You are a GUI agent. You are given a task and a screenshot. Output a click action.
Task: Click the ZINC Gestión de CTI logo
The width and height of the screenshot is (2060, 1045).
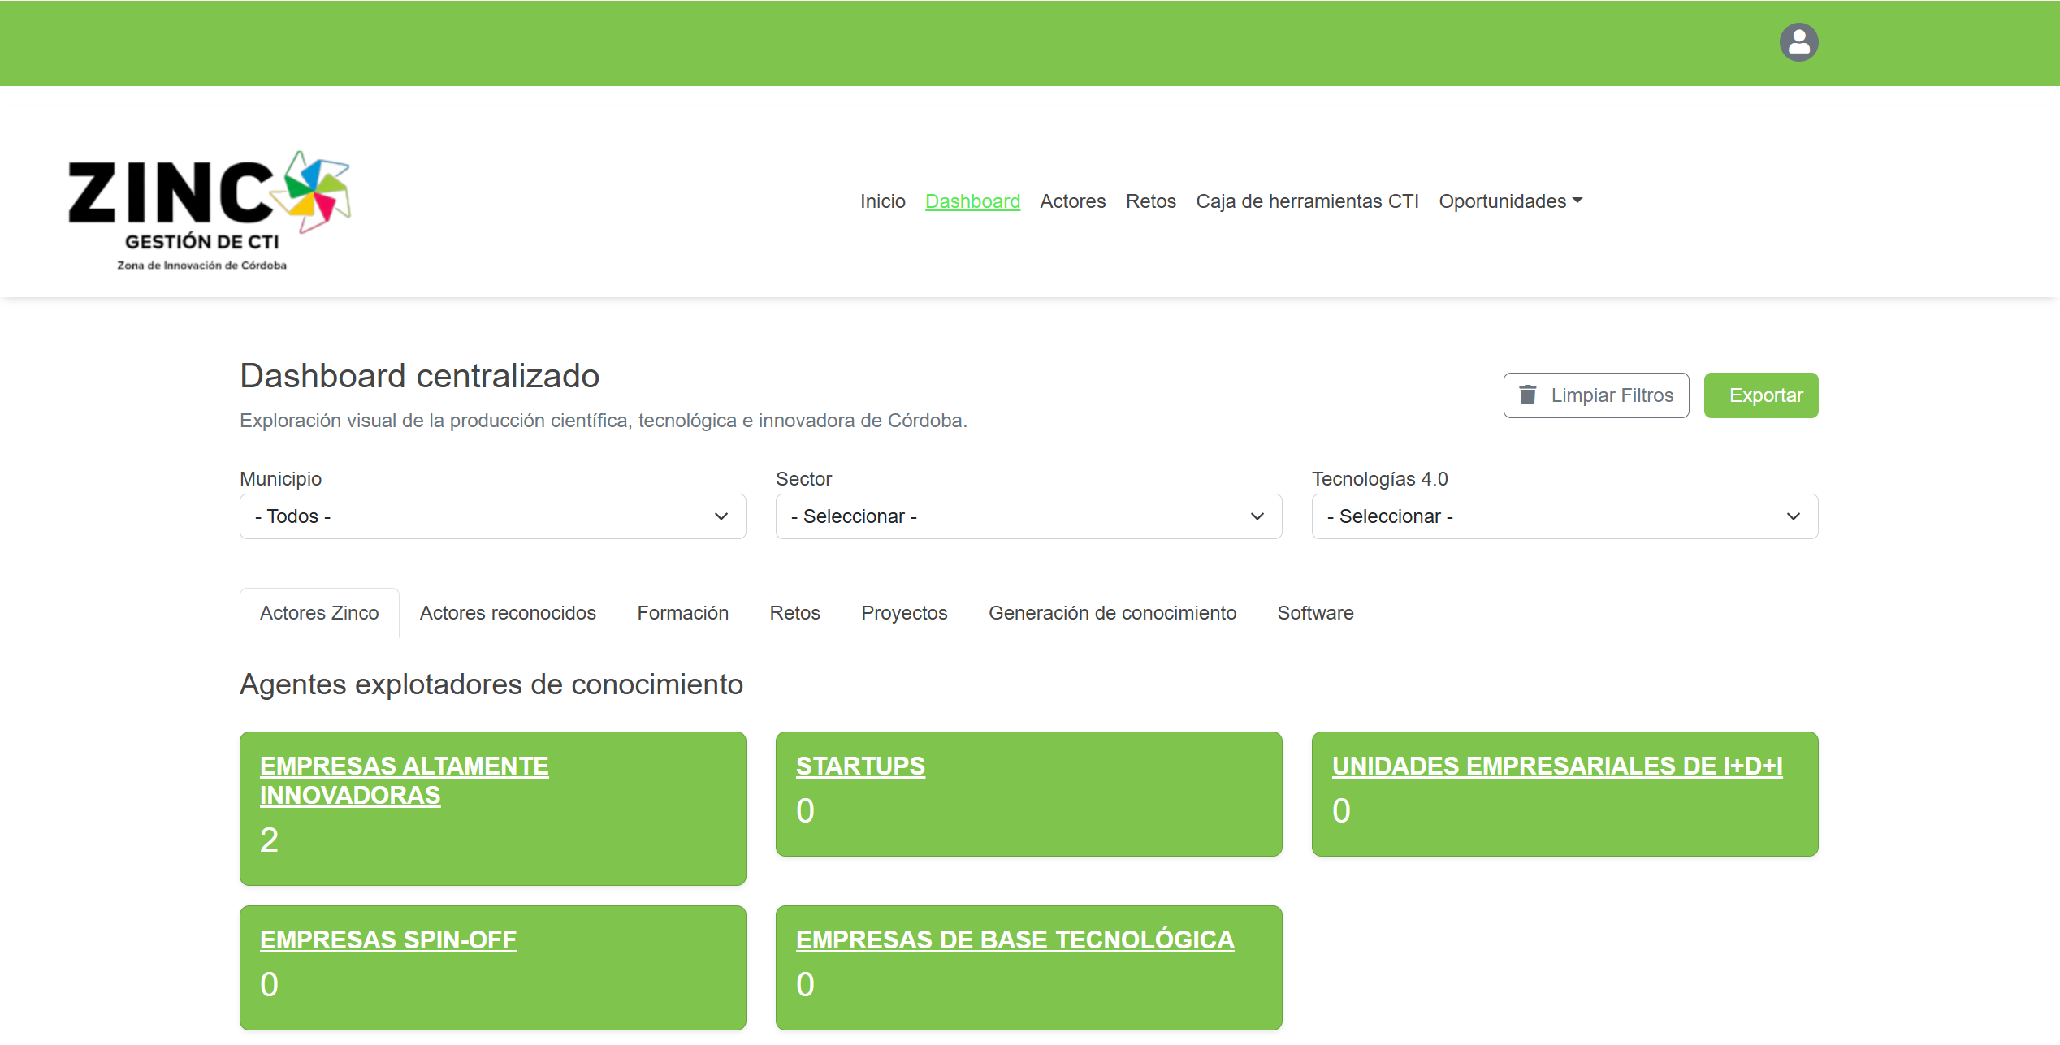coord(209,209)
